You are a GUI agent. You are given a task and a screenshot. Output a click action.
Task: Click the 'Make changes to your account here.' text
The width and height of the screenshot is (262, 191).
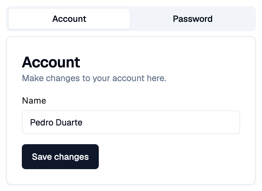click(94, 78)
